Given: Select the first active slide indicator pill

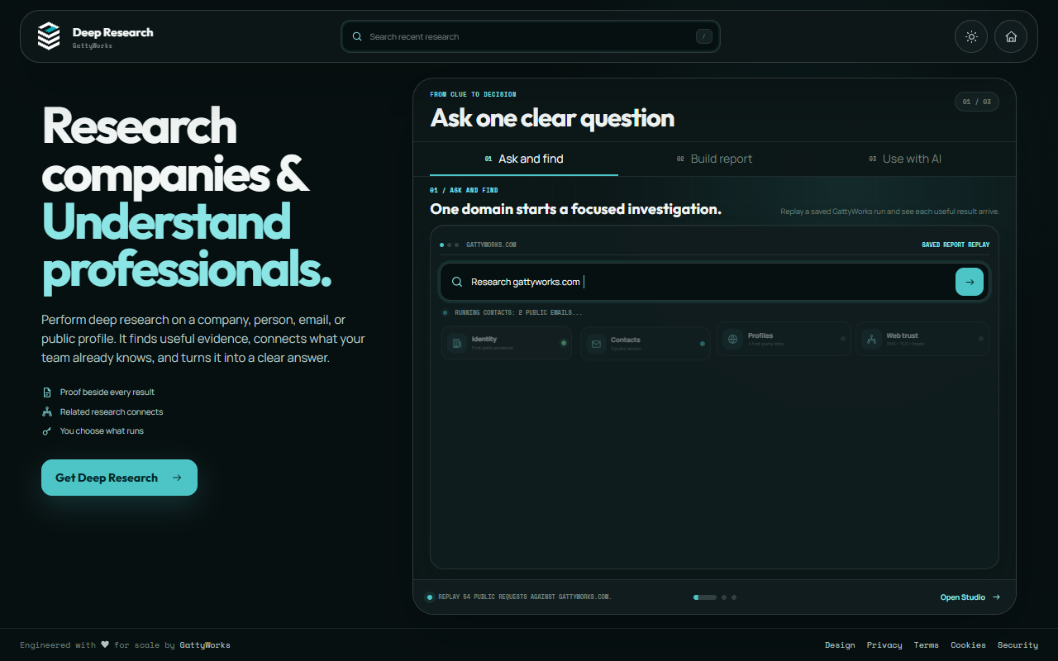Looking at the screenshot, I should pos(705,597).
